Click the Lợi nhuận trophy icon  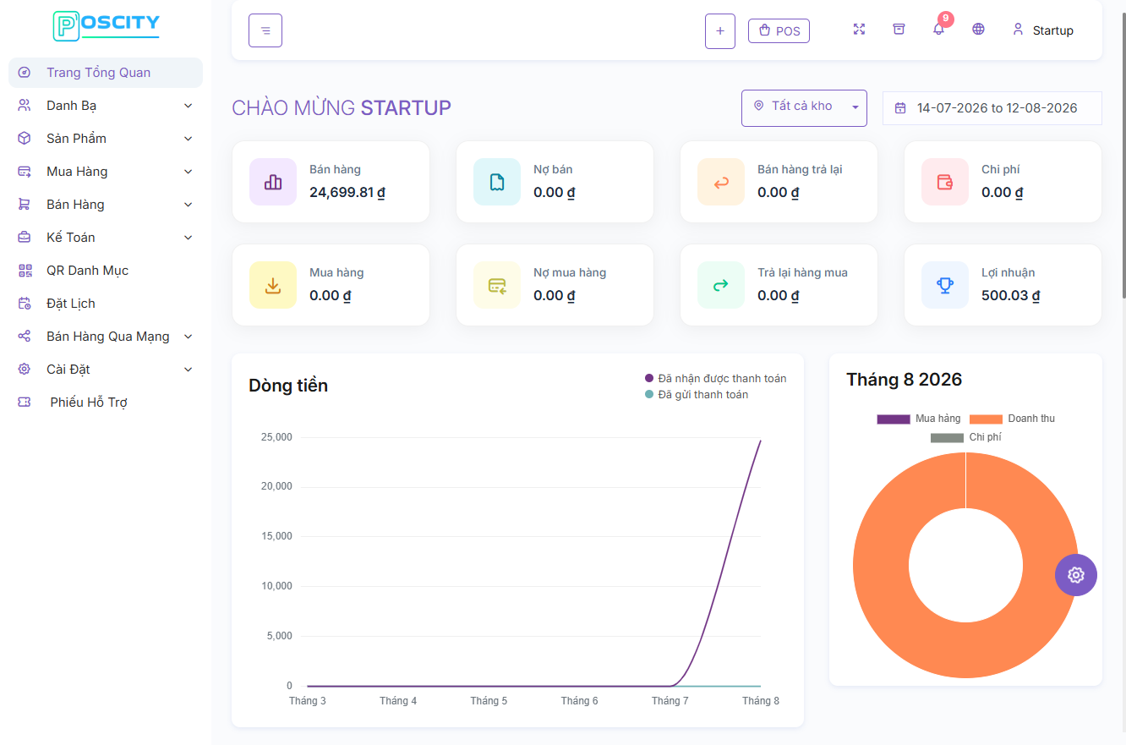pos(945,285)
